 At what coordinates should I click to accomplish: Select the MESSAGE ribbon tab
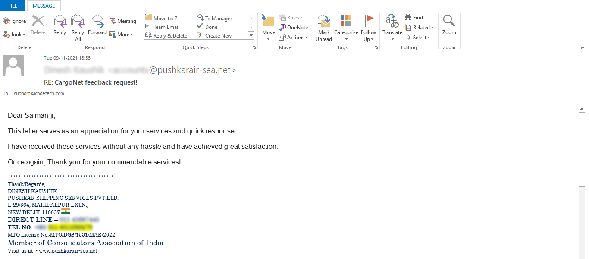click(44, 6)
